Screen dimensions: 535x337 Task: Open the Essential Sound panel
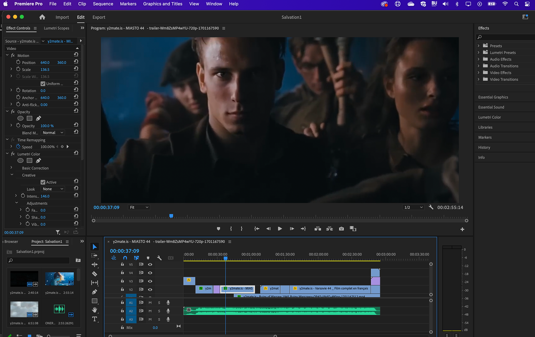click(491, 107)
